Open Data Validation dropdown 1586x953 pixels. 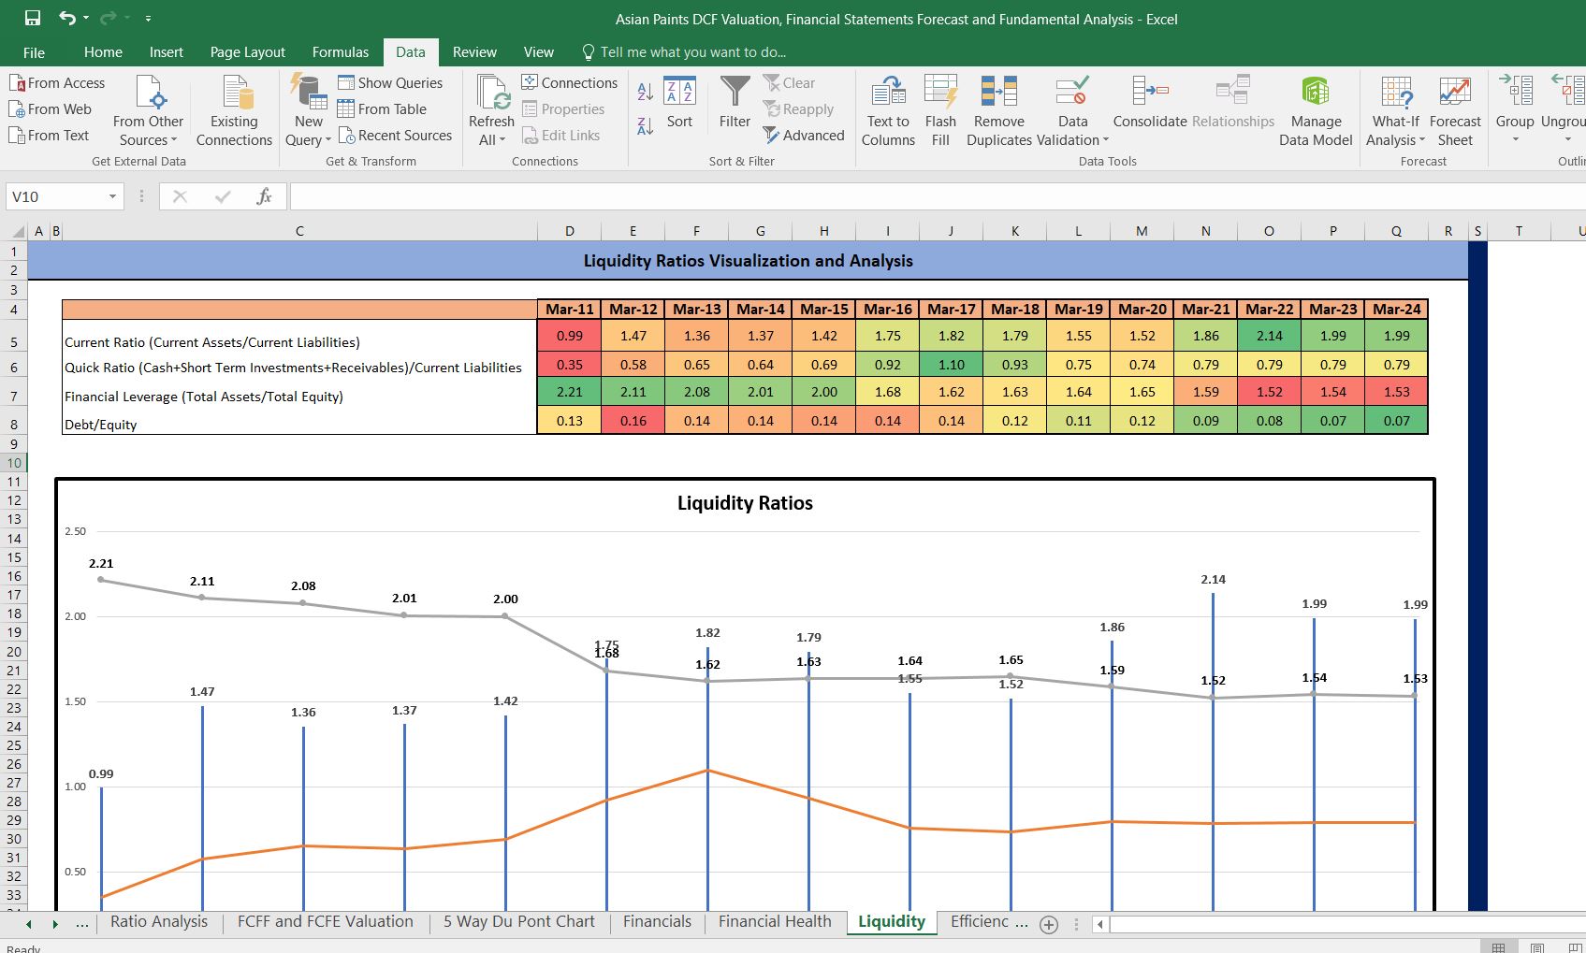pyautogui.click(x=1073, y=130)
